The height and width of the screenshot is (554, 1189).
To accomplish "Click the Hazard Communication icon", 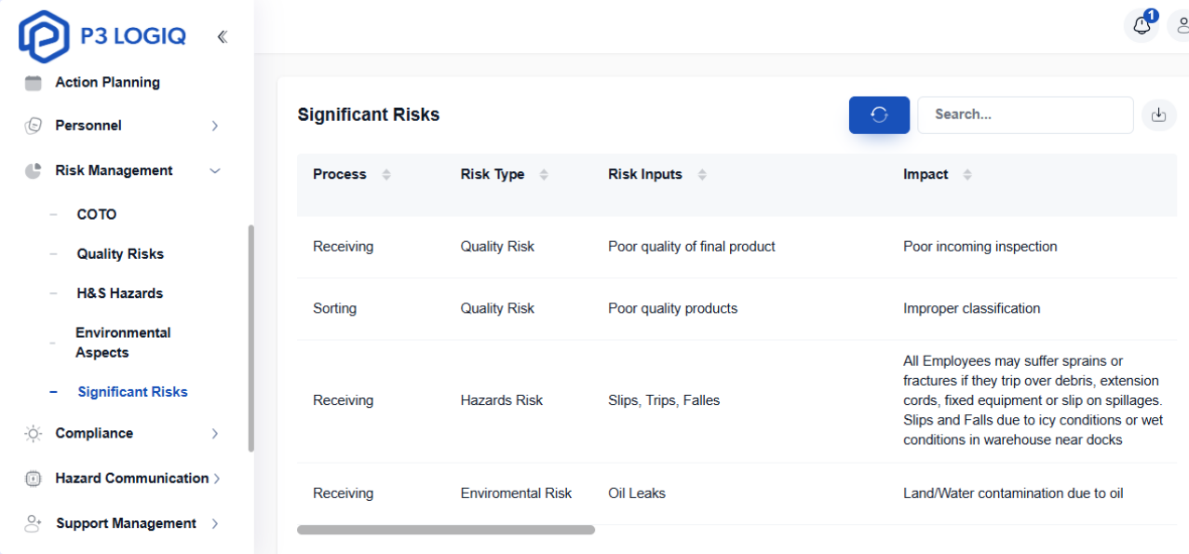I will pos(34,479).
